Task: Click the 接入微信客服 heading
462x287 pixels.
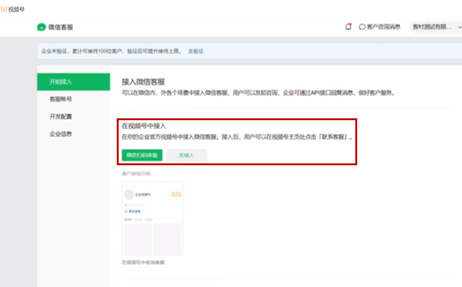Action: click(143, 82)
